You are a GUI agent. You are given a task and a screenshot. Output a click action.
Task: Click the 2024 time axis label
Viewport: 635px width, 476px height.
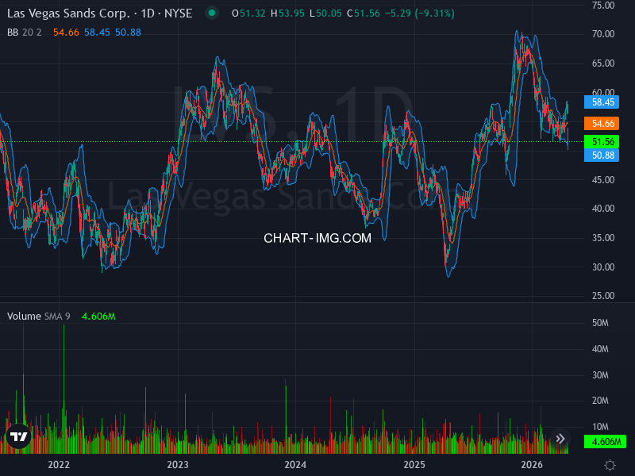[295, 465]
